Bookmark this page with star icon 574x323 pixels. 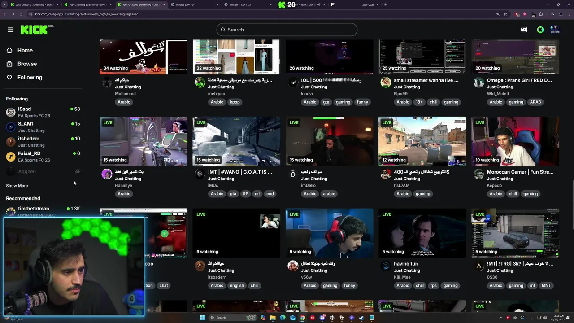(505, 14)
